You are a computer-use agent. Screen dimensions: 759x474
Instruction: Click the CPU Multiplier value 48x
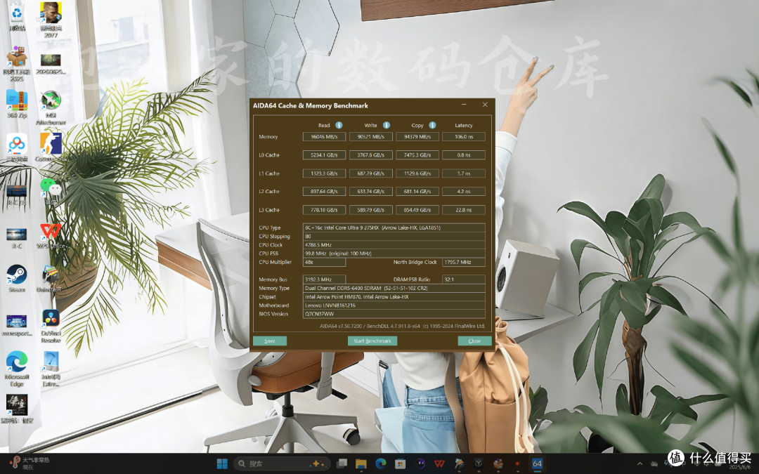[324, 262]
